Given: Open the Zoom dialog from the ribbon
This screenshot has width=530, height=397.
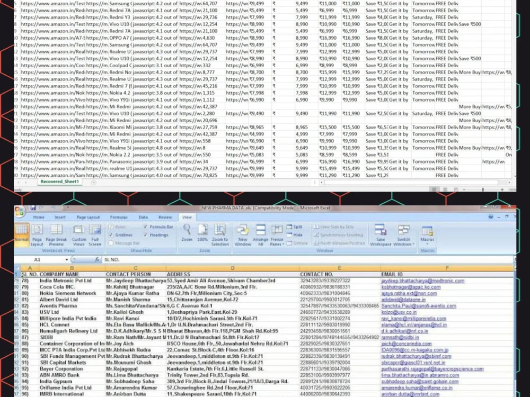Looking at the screenshot, I should tap(187, 232).
